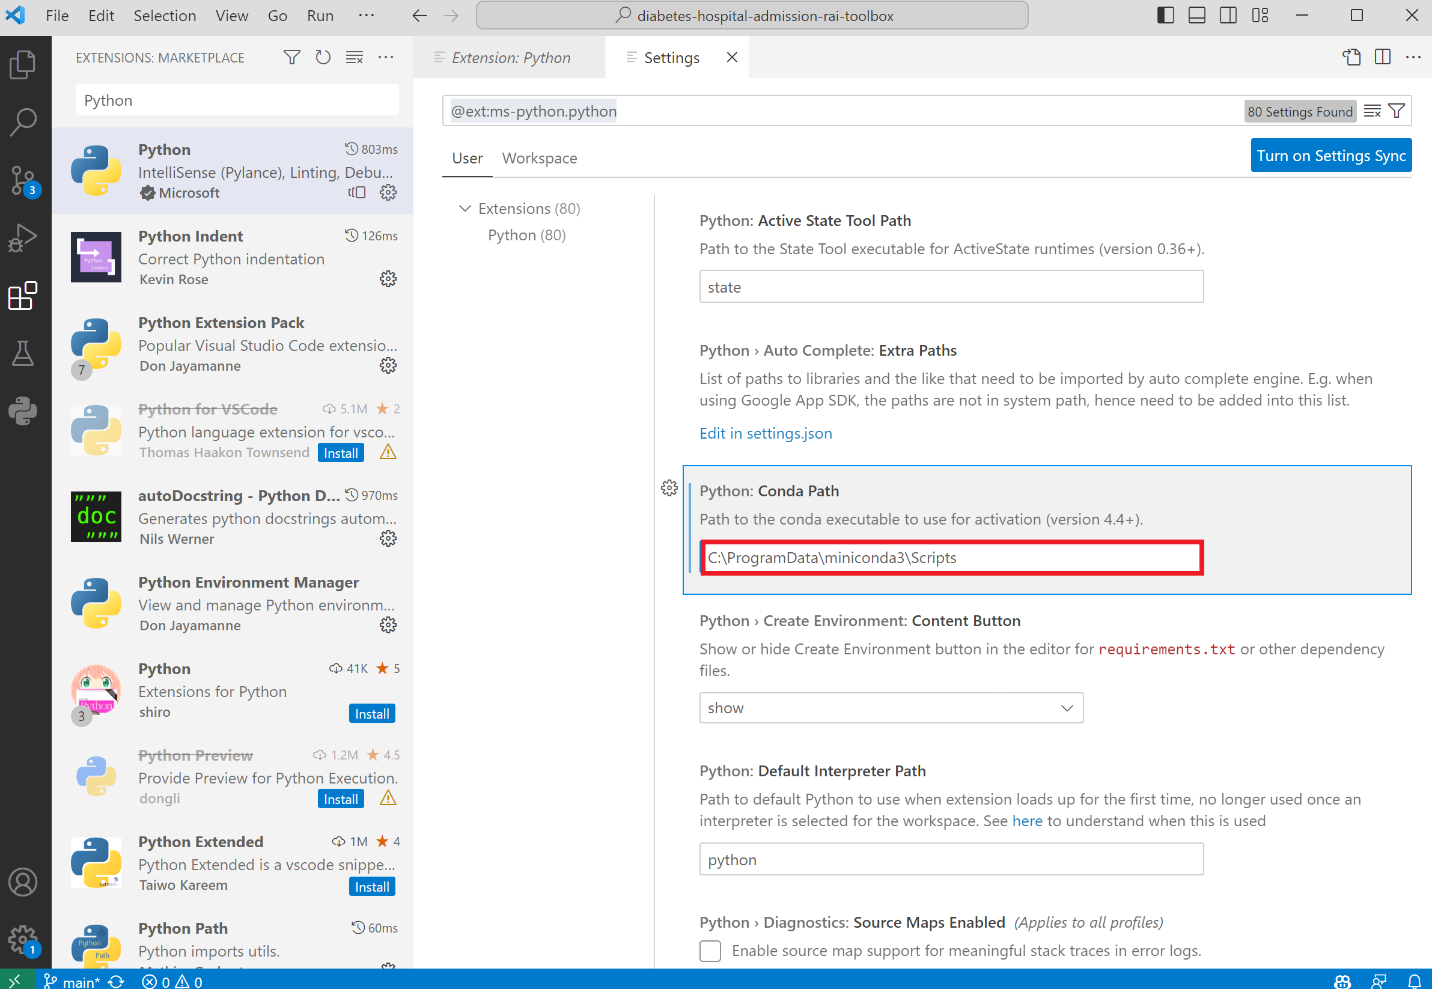Open the Go menu
This screenshot has width=1432, height=989.
click(277, 16)
